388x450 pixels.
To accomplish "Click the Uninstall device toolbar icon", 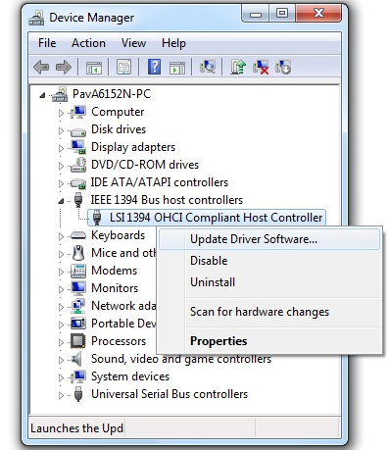I will [x=261, y=67].
